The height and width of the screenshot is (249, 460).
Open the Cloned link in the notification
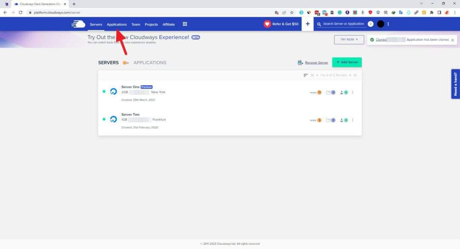click(381, 40)
